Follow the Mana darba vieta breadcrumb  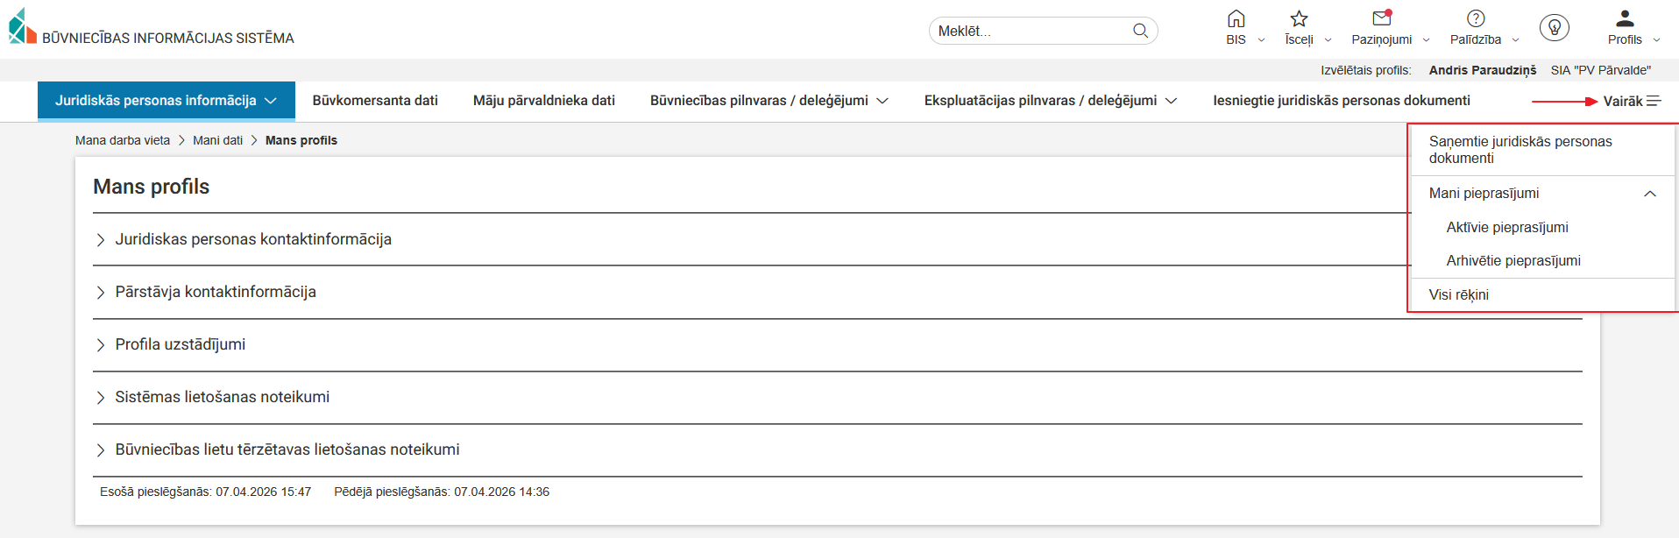point(123,140)
